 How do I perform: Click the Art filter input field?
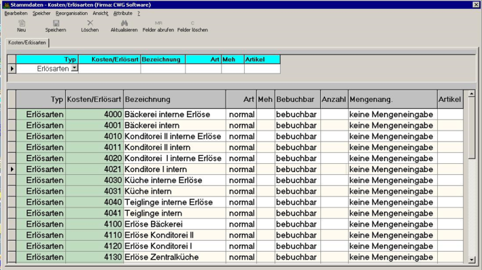(203, 69)
